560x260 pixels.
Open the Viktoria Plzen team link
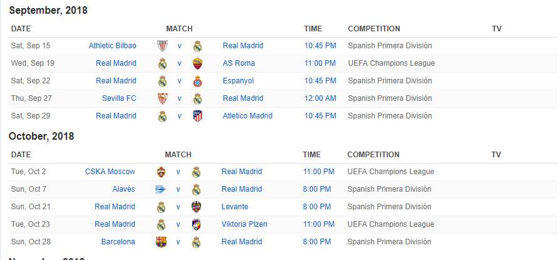tap(244, 224)
